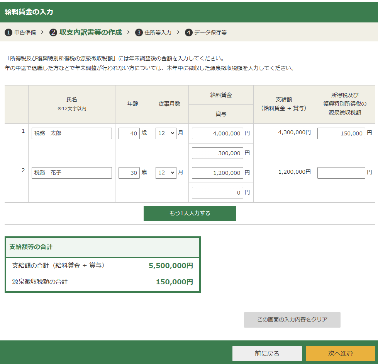Select the 賞与 field showing 0 for row 2
This screenshot has width=378, height=364.
pos(217,192)
